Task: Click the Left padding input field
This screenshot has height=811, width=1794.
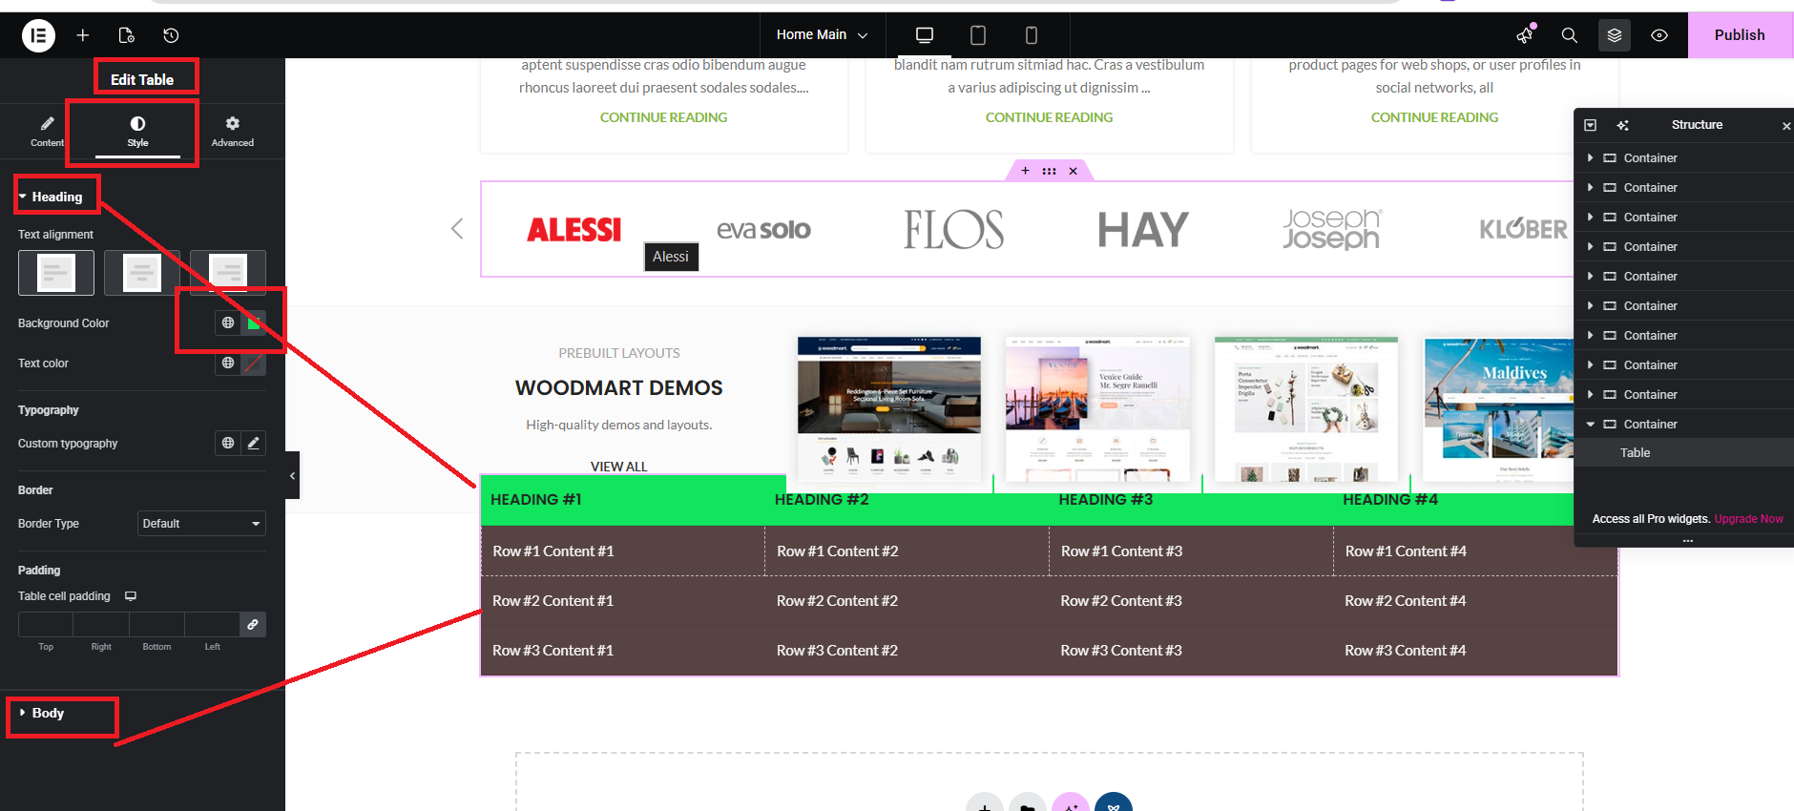Action: 212,624
